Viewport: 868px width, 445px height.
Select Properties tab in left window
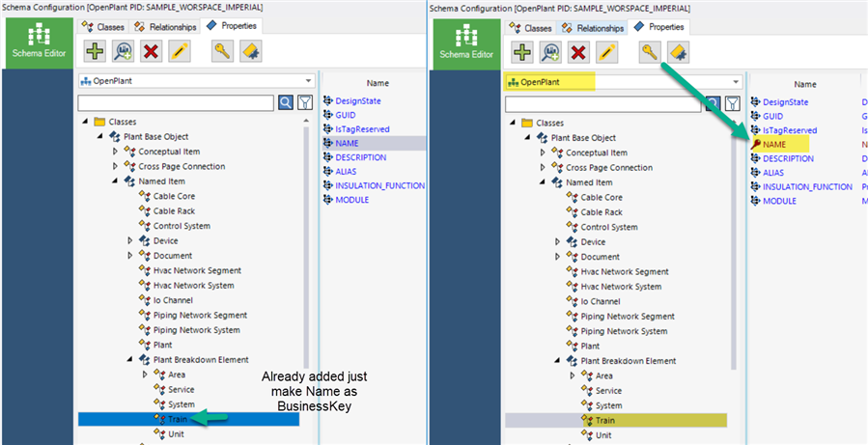tap(232, 25)
